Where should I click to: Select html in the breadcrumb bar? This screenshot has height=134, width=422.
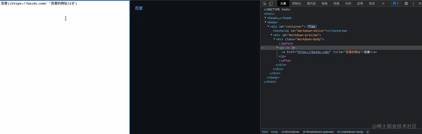tap(265, 132)
